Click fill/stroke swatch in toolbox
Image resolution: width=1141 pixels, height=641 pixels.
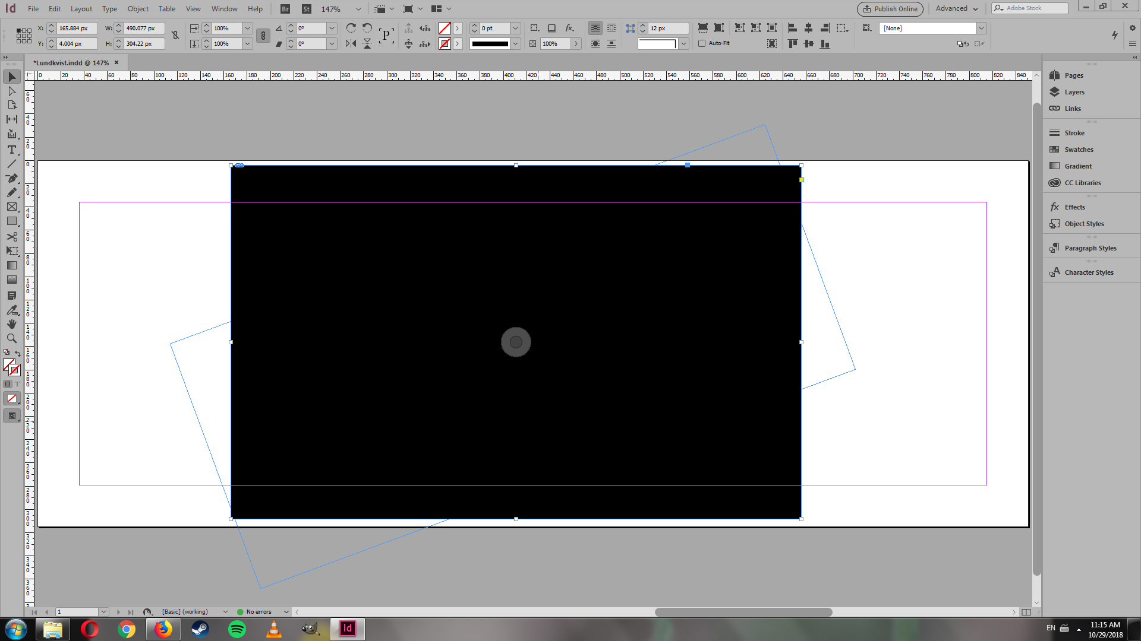[x=12, y=367]
